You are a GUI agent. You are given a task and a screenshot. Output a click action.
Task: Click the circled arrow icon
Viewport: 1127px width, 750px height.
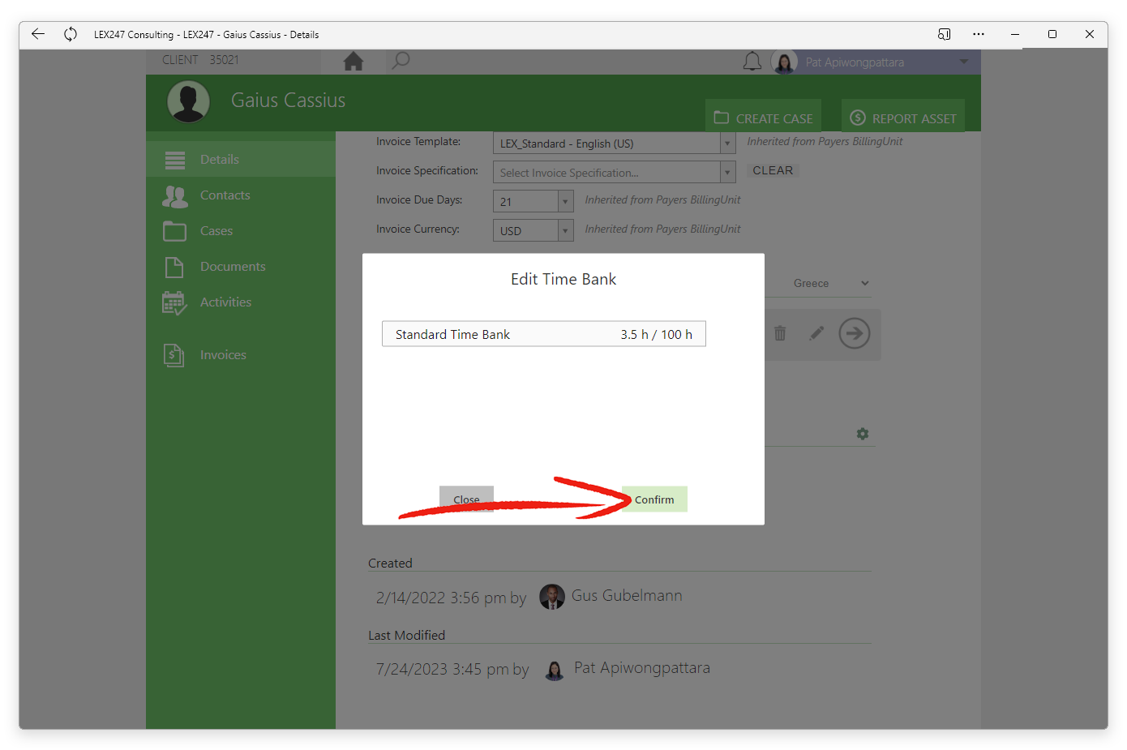pos(855,333)
